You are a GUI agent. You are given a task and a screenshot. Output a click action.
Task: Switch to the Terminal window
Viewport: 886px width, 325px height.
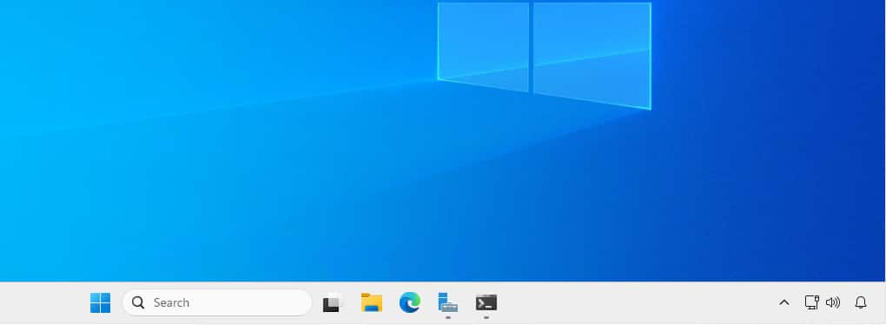coord(486,303)
